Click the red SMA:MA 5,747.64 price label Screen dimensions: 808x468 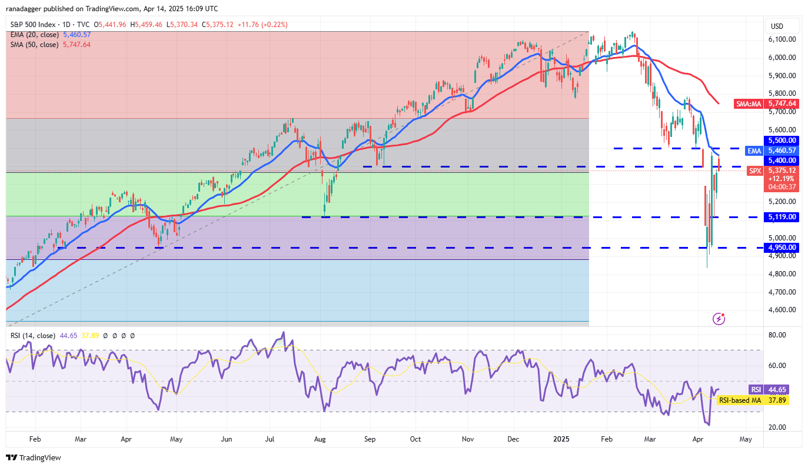coord(767,103)
